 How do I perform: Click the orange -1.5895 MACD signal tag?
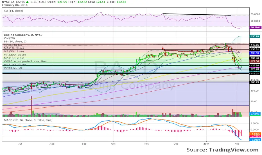[x=255, y=134]
